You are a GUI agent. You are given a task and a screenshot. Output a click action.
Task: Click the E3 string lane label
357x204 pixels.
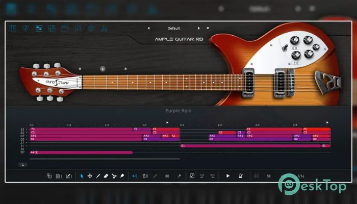[22, 130]
